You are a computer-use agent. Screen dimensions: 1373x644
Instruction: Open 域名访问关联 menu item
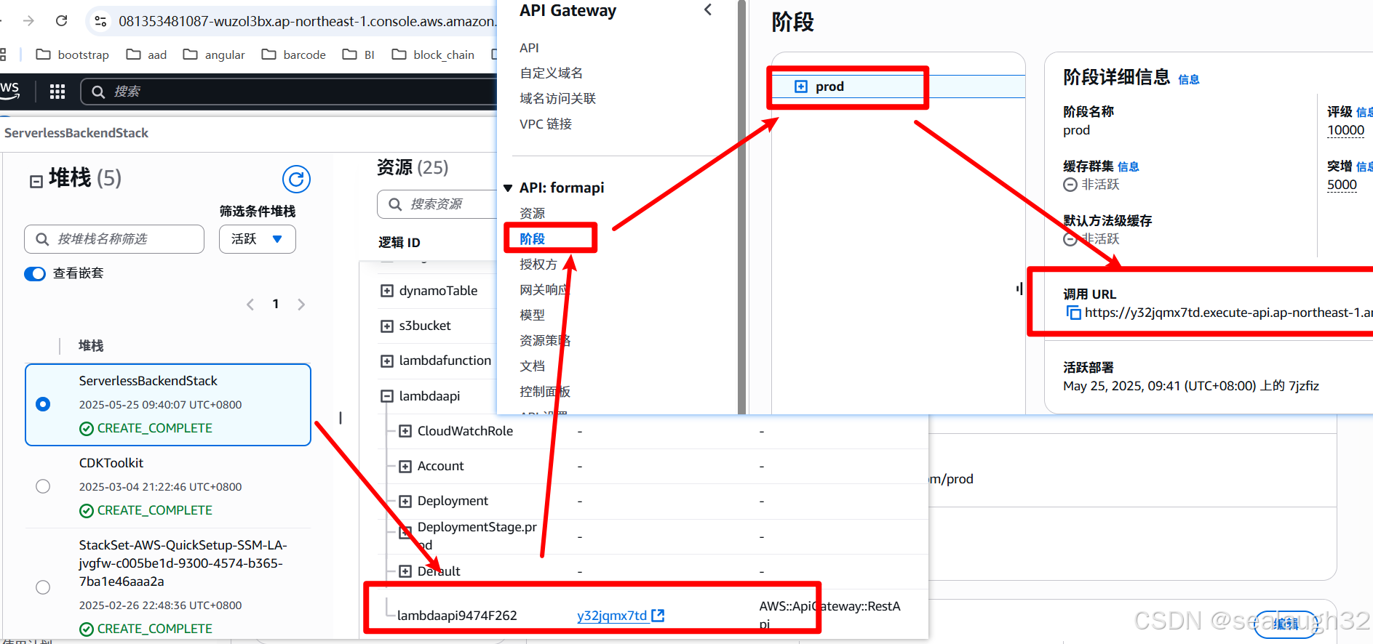557,98
